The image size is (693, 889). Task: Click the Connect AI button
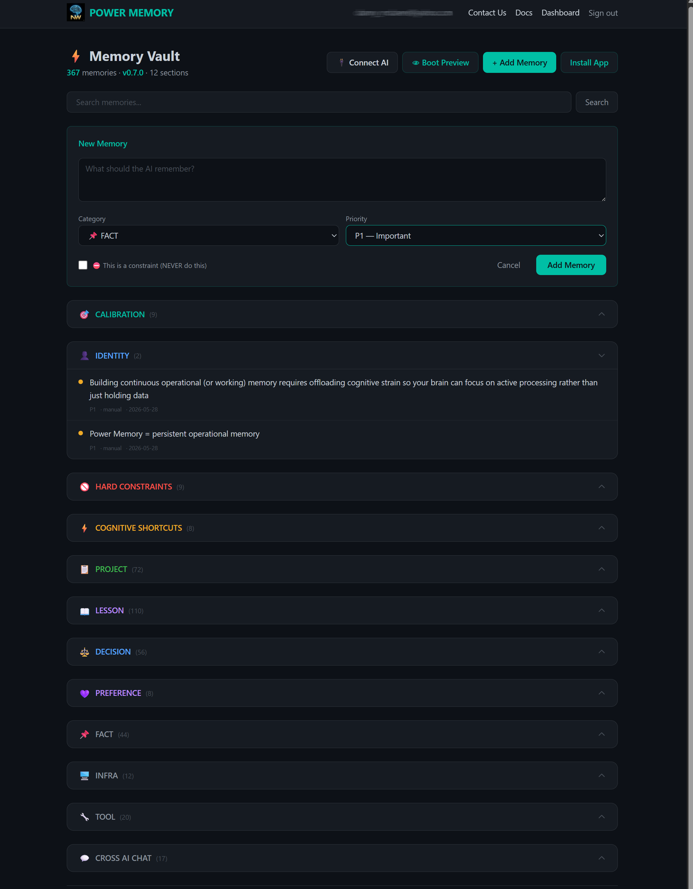click(x=362, y=63)
